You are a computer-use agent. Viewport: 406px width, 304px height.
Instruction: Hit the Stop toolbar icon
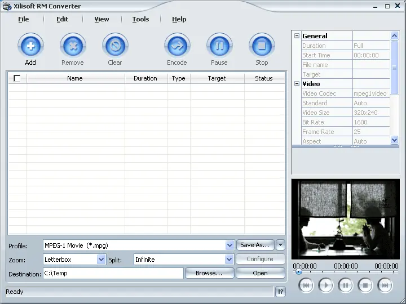pyautogui.click(x=262, y=45)
